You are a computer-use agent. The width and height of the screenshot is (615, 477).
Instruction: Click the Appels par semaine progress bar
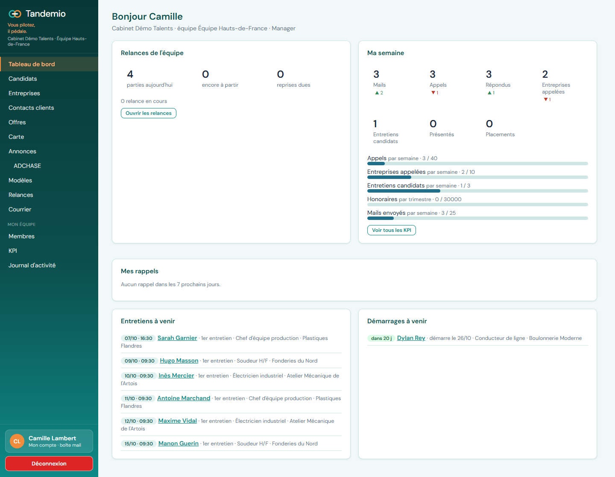pyautogui.click(x=477, y=164)
